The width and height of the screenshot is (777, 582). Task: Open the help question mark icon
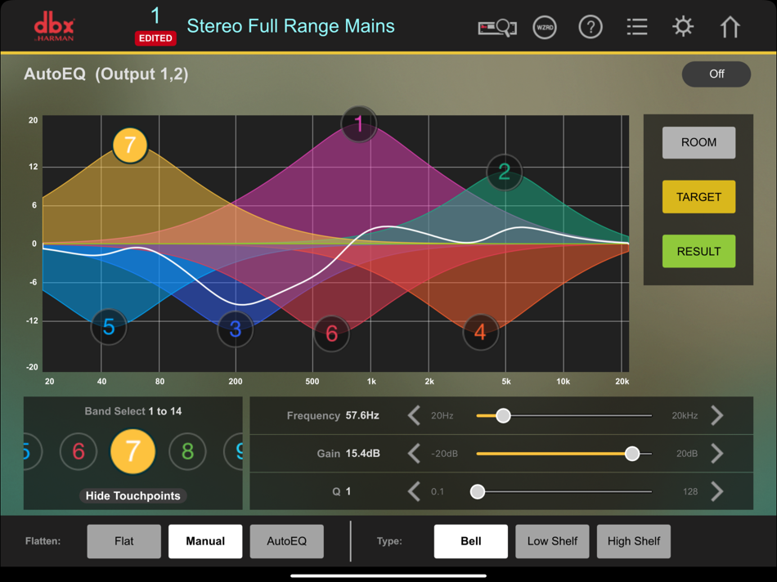[591, 27]
